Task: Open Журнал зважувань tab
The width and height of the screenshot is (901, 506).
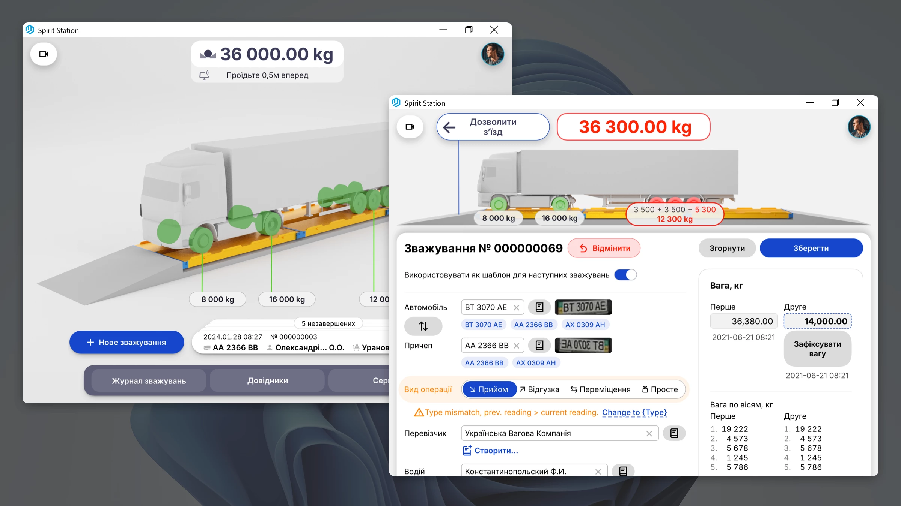Action: 149,381
